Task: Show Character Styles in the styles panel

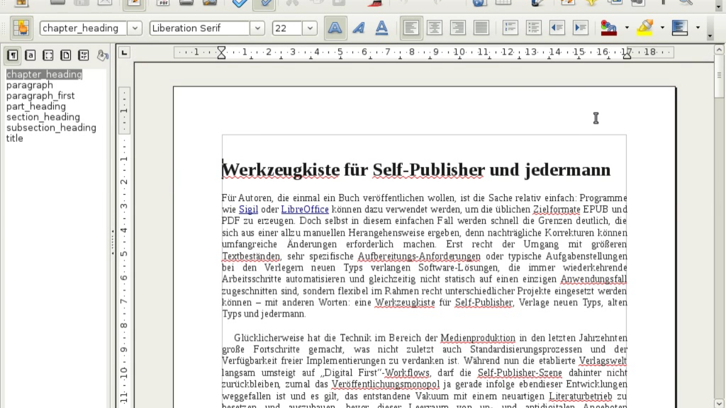Action: [30, 55]
